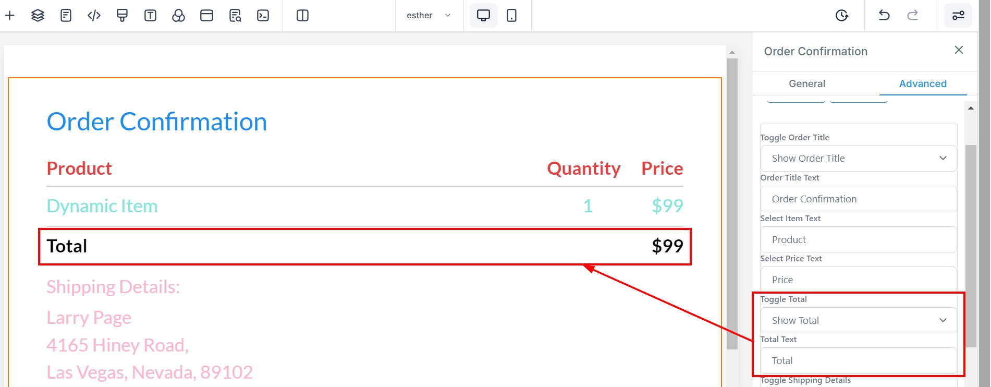
Task: Click the Order Title Text input field
Action: [858, 199]
